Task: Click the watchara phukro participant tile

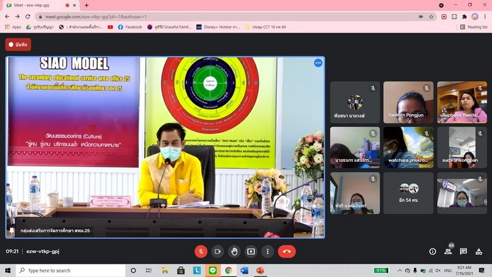Action: (408, 147)
